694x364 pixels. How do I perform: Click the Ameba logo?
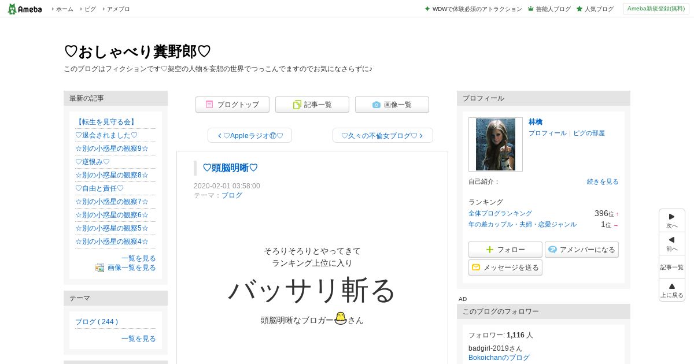25,9
